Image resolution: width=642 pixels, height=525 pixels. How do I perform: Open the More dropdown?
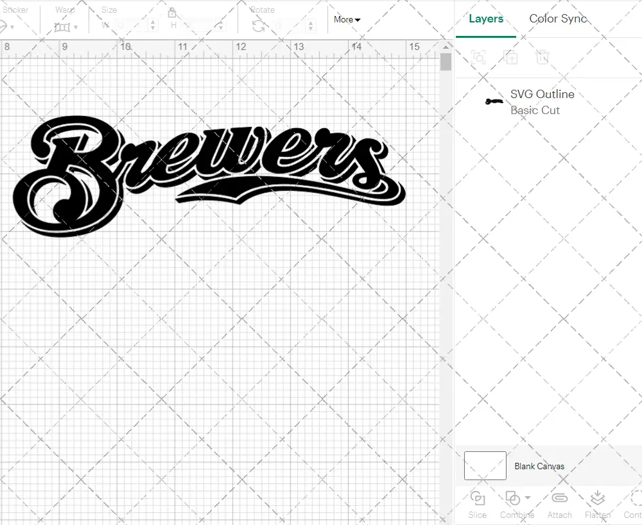tap(347, 19)
